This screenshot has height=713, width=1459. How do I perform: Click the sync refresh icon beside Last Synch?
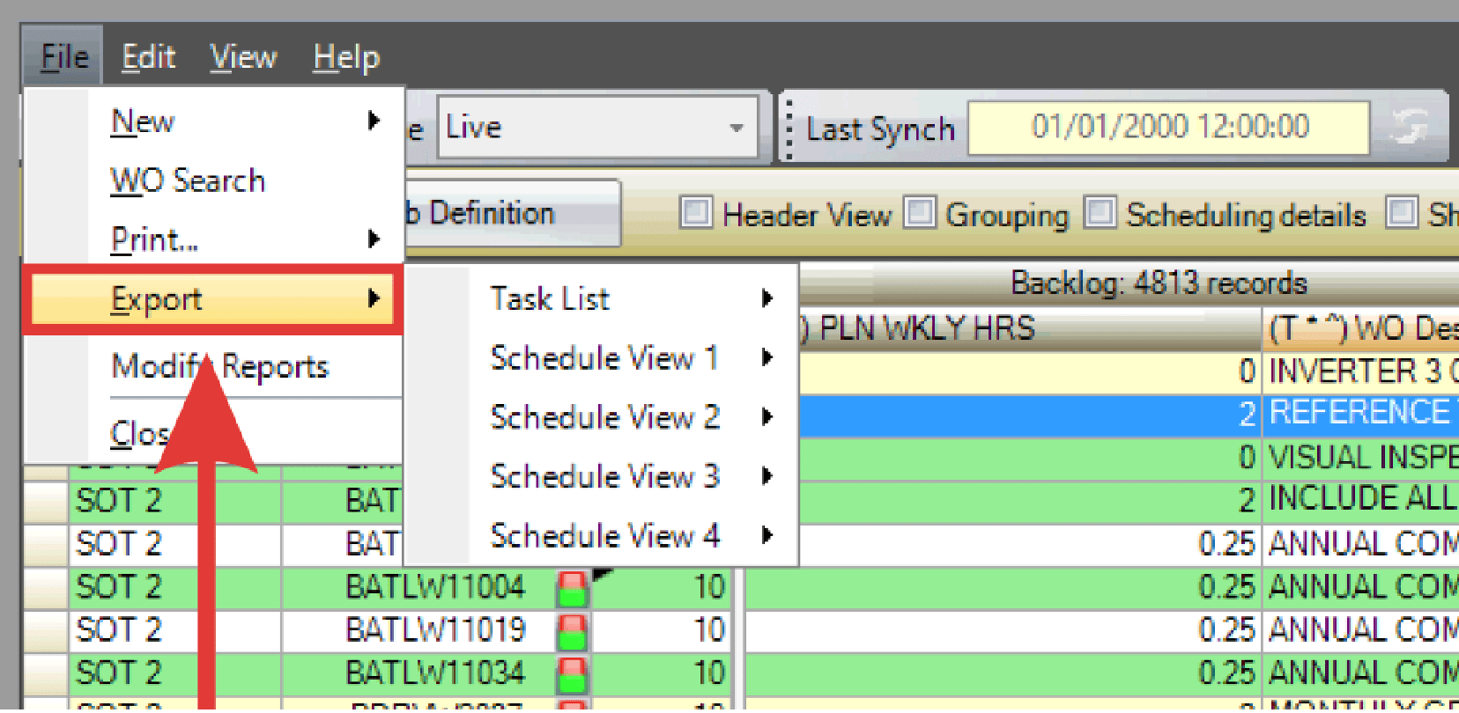click(x=1408, y=129)
